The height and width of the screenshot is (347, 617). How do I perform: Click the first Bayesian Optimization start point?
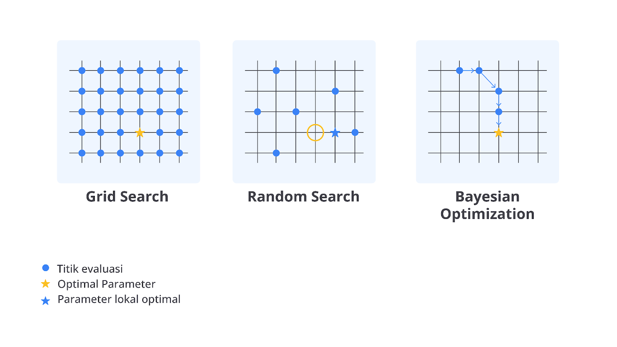point(459,71)
